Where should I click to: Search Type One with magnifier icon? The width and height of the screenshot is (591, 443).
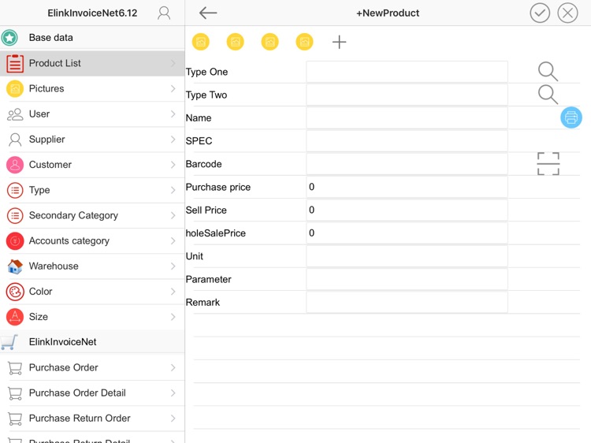click(548, 72)
